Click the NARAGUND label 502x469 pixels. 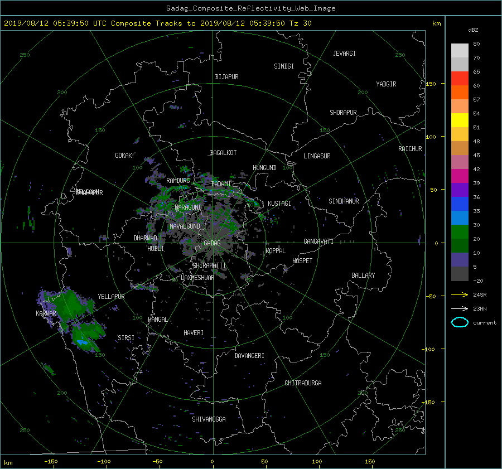pos(189,207)
